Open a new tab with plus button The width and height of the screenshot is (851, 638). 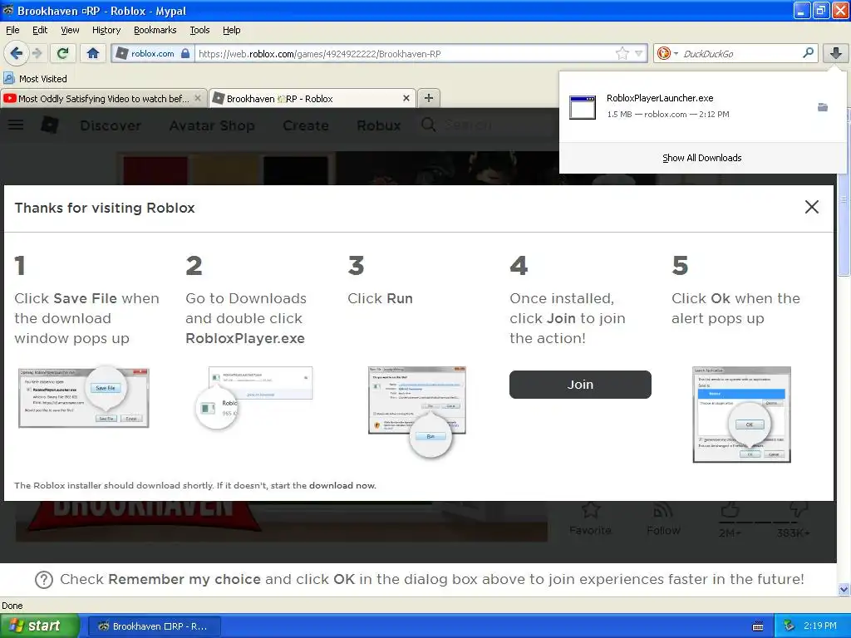[x=429, y=98]
